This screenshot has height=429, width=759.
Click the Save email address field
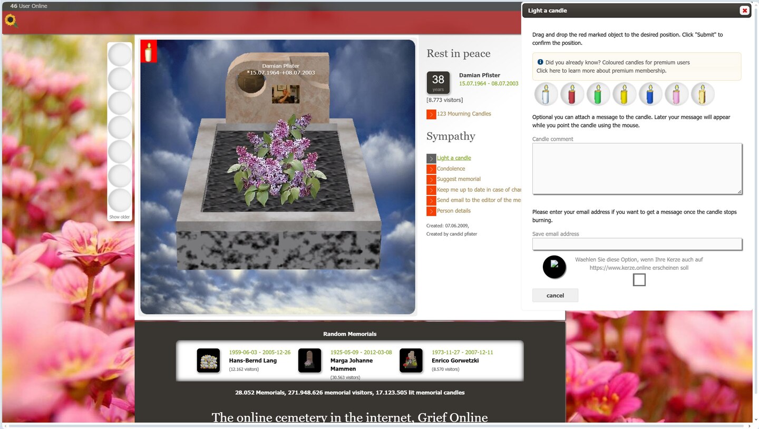(x=637, y=244)
